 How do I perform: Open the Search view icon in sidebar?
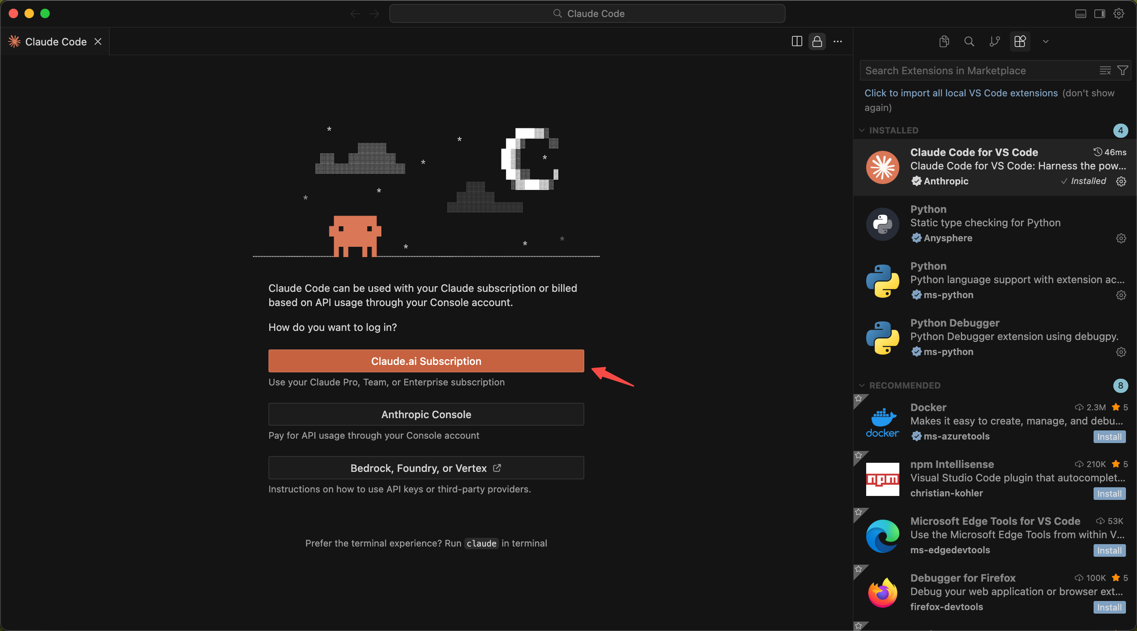[x=969, y=41]
